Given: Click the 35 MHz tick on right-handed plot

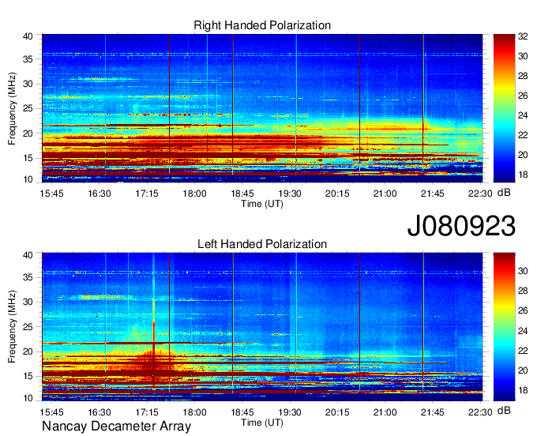Looking at the screenshot, I should tap(28, 59).
